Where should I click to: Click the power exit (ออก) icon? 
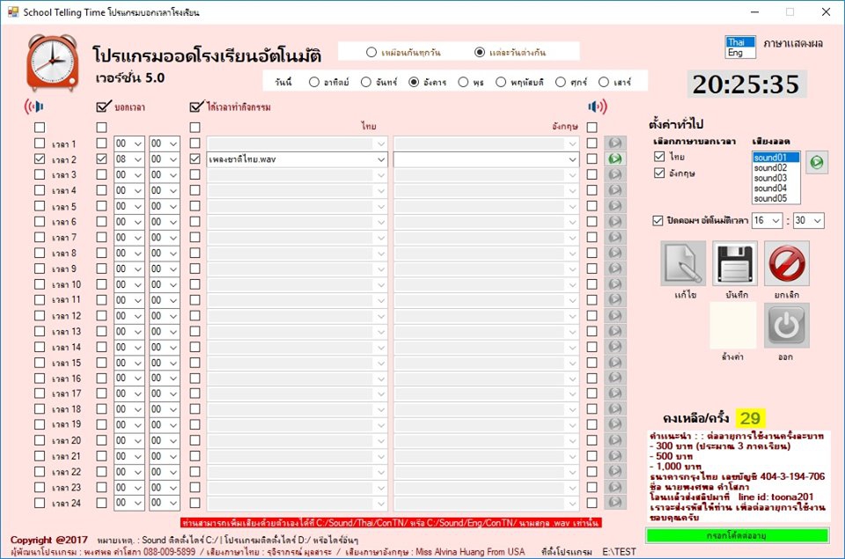click(787, 326)
